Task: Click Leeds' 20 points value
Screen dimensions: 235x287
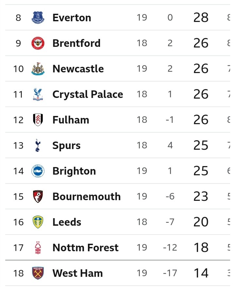Action: pos(201,222)
